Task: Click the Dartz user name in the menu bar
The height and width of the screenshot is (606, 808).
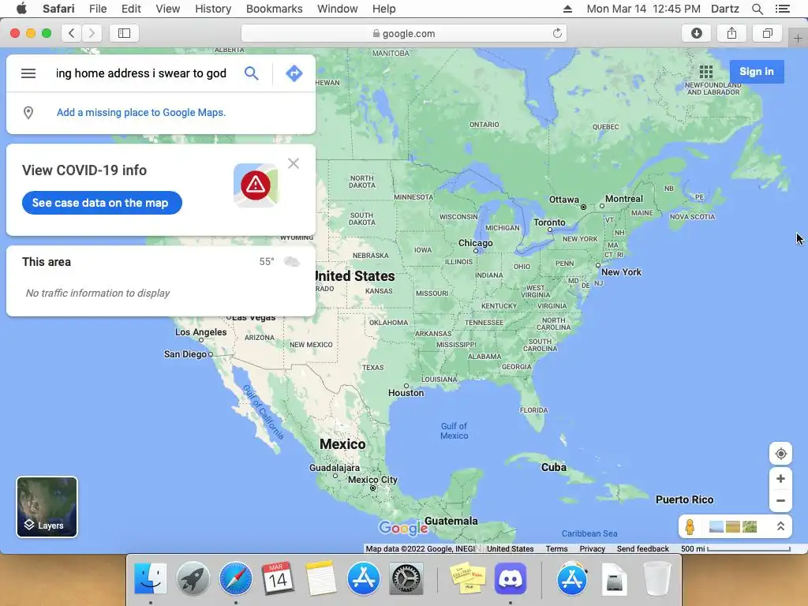Action: coord(724,9)
